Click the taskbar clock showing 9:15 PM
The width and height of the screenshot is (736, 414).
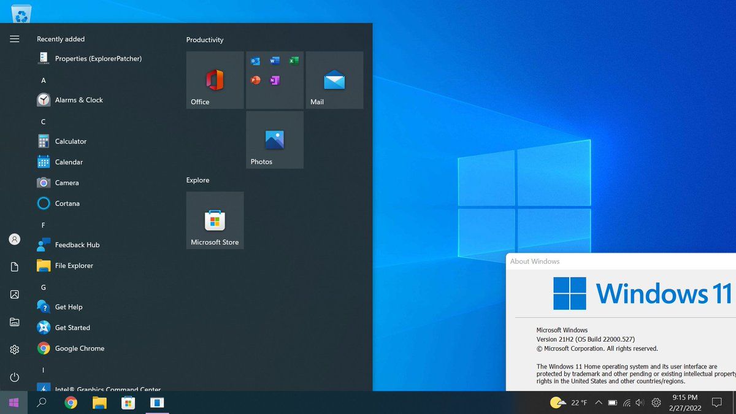tap(684, 402)
